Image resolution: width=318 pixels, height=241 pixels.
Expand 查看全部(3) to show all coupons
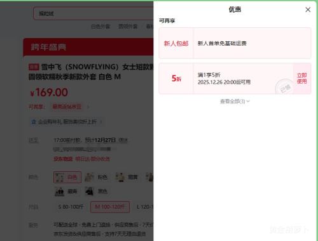[x=235, y=101]
